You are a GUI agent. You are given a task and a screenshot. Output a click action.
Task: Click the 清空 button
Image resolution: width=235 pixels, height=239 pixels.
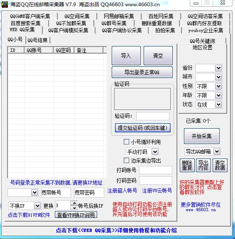pos(158,56)
